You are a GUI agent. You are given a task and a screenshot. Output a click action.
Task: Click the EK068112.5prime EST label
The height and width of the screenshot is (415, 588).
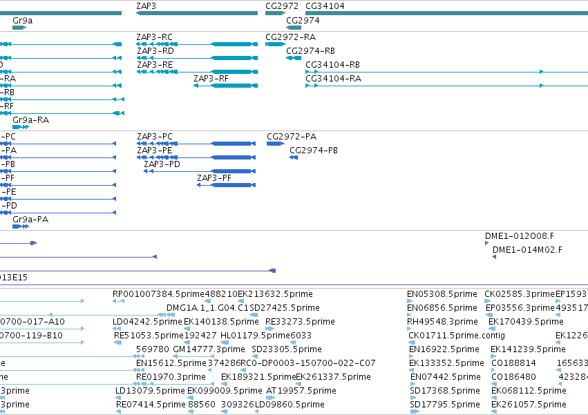(x=529, y=391)
